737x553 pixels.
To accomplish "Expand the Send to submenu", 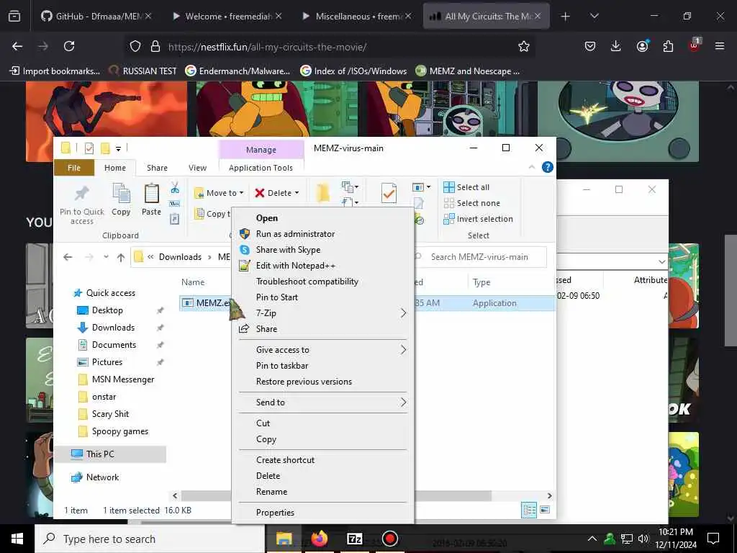I will point(322,403).
